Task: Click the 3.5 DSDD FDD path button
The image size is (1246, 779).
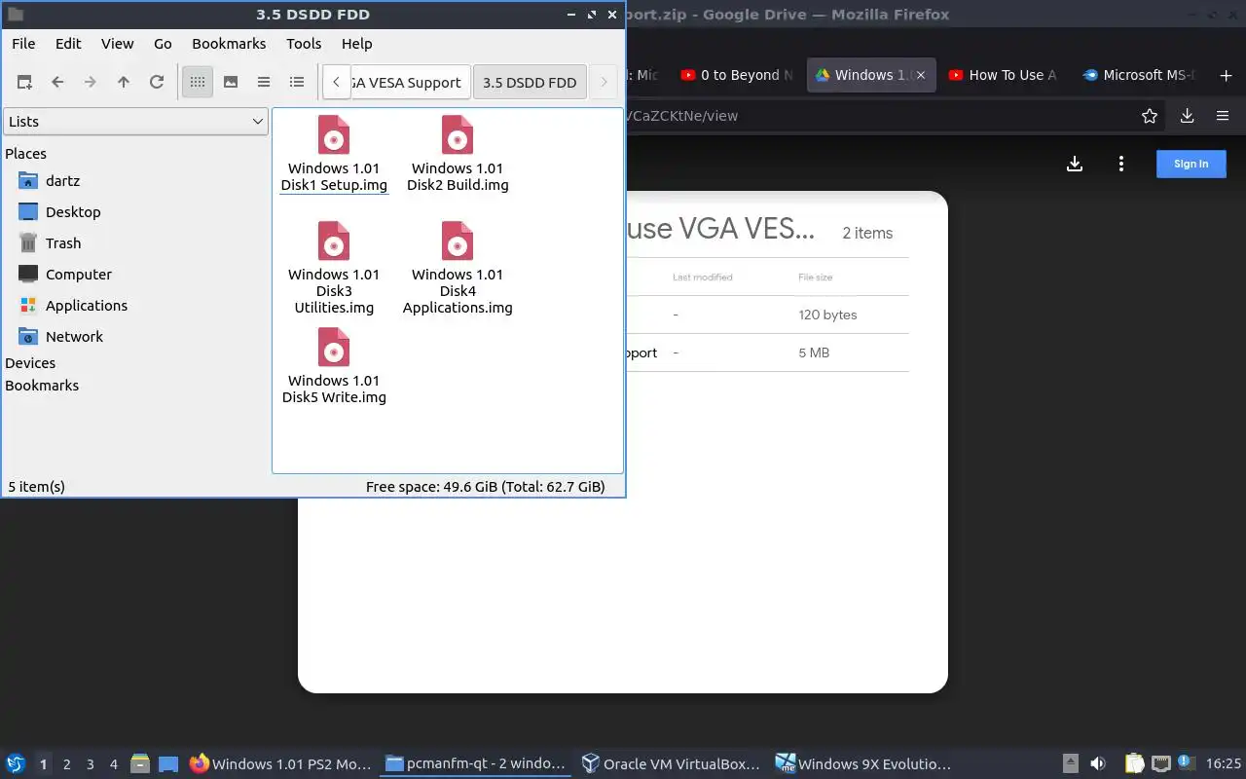Action: pyautogui.click(x=530, y=83)
